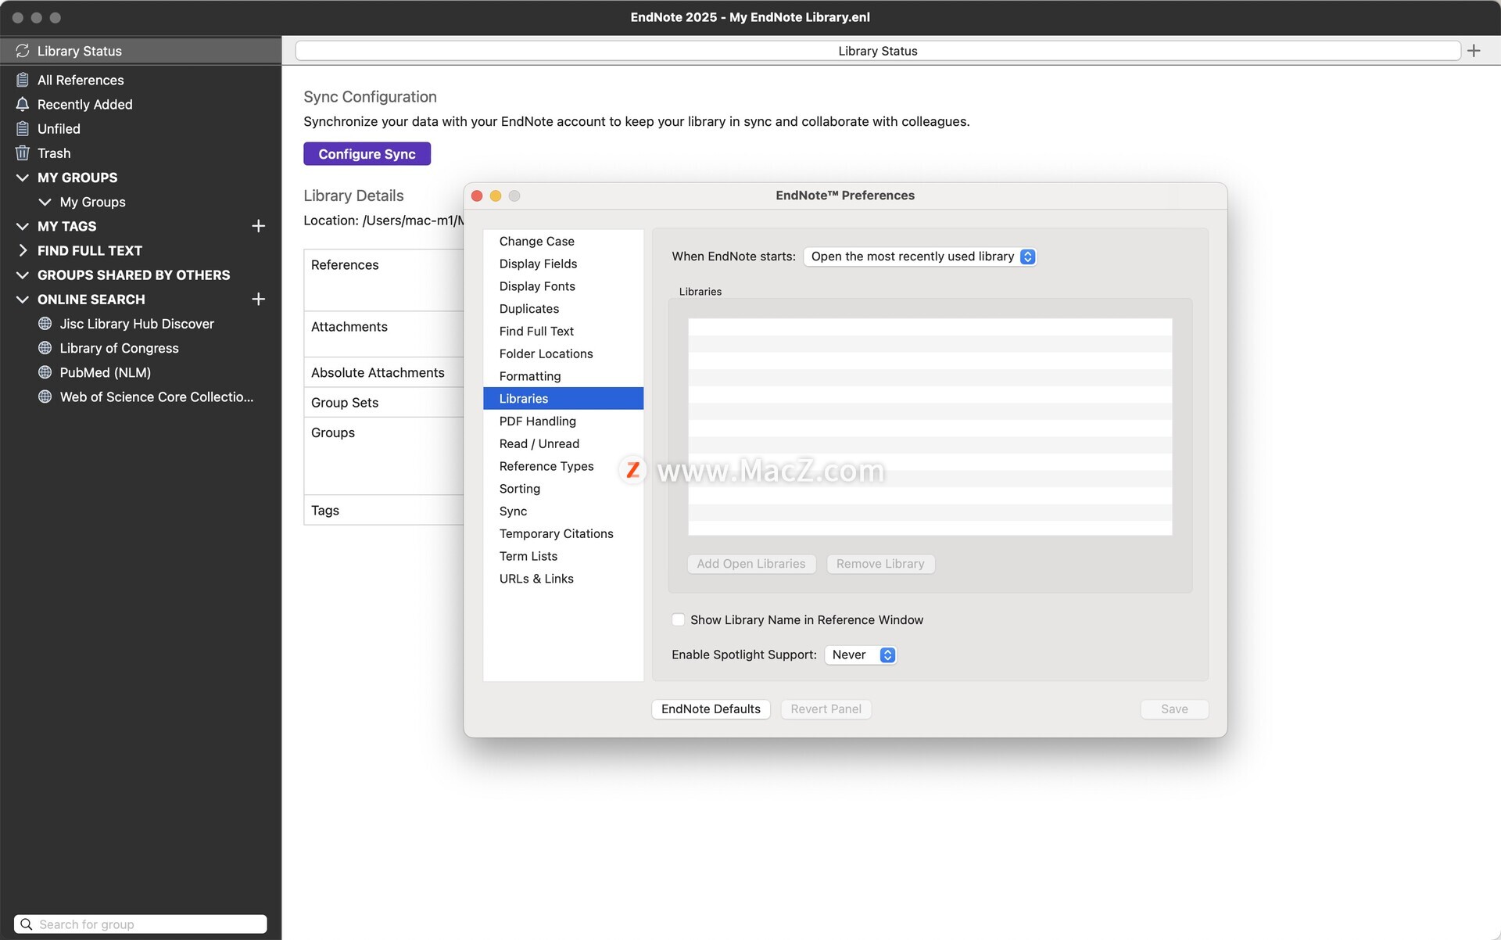This screenshot has width=1501, height=940.
Task: Select PDF Handling preferences
Action: coord(563,421)
